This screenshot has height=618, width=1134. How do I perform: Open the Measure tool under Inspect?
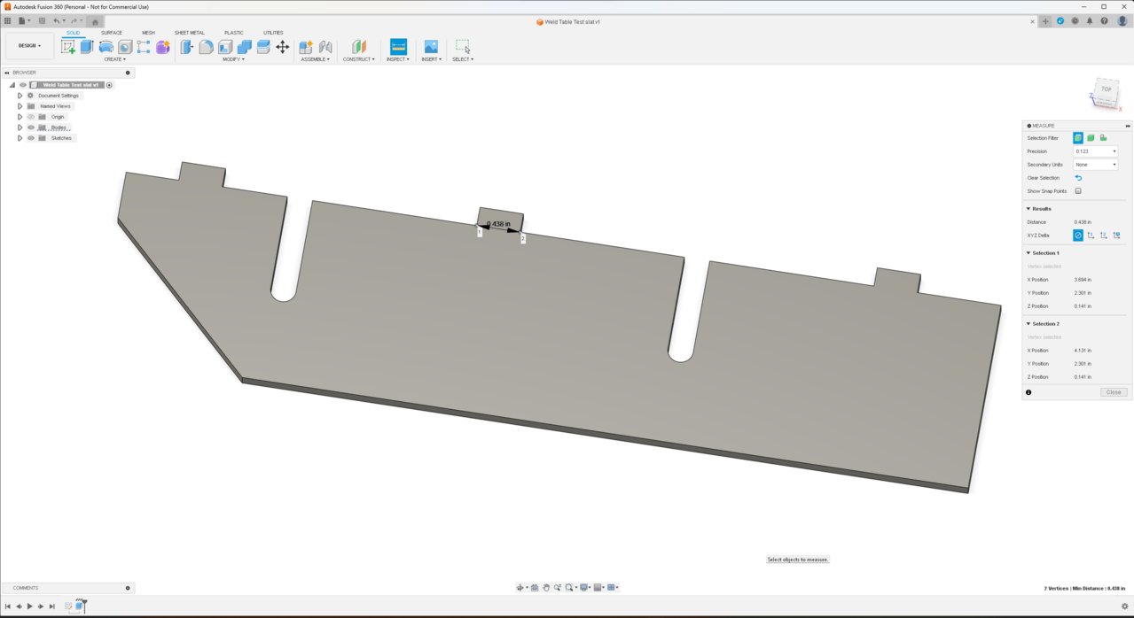point(398,47)
